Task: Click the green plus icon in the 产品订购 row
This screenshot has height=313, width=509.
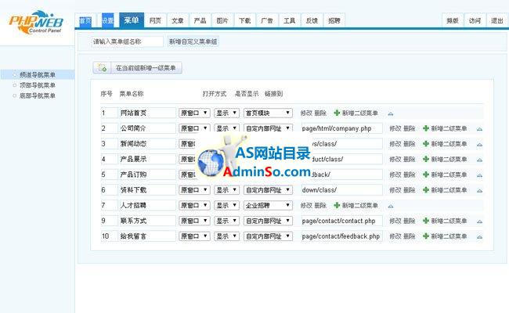Action: 426,174
